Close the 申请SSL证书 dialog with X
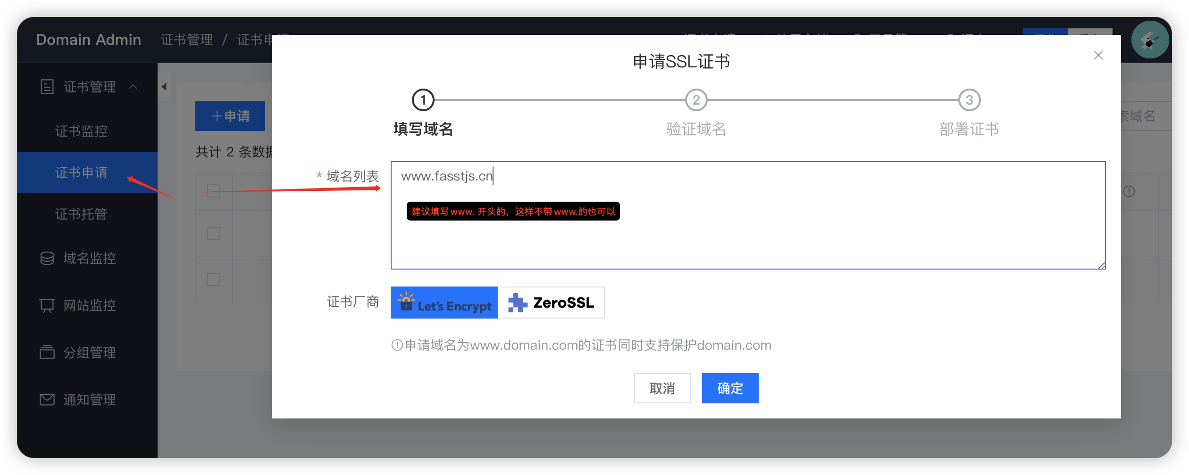 coord(1098,56)
